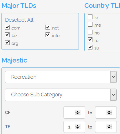Uncheck the .su country checkbox
This screenshot has height=134, width=120.
pos(90,47)
